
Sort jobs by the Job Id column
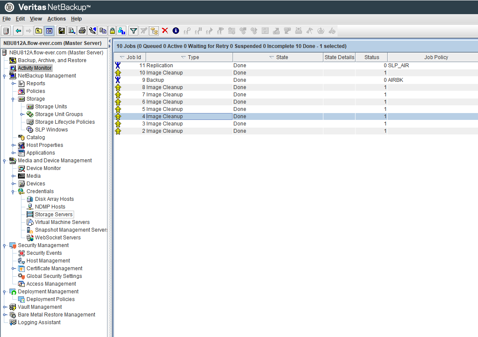click(x=130, y=57)
